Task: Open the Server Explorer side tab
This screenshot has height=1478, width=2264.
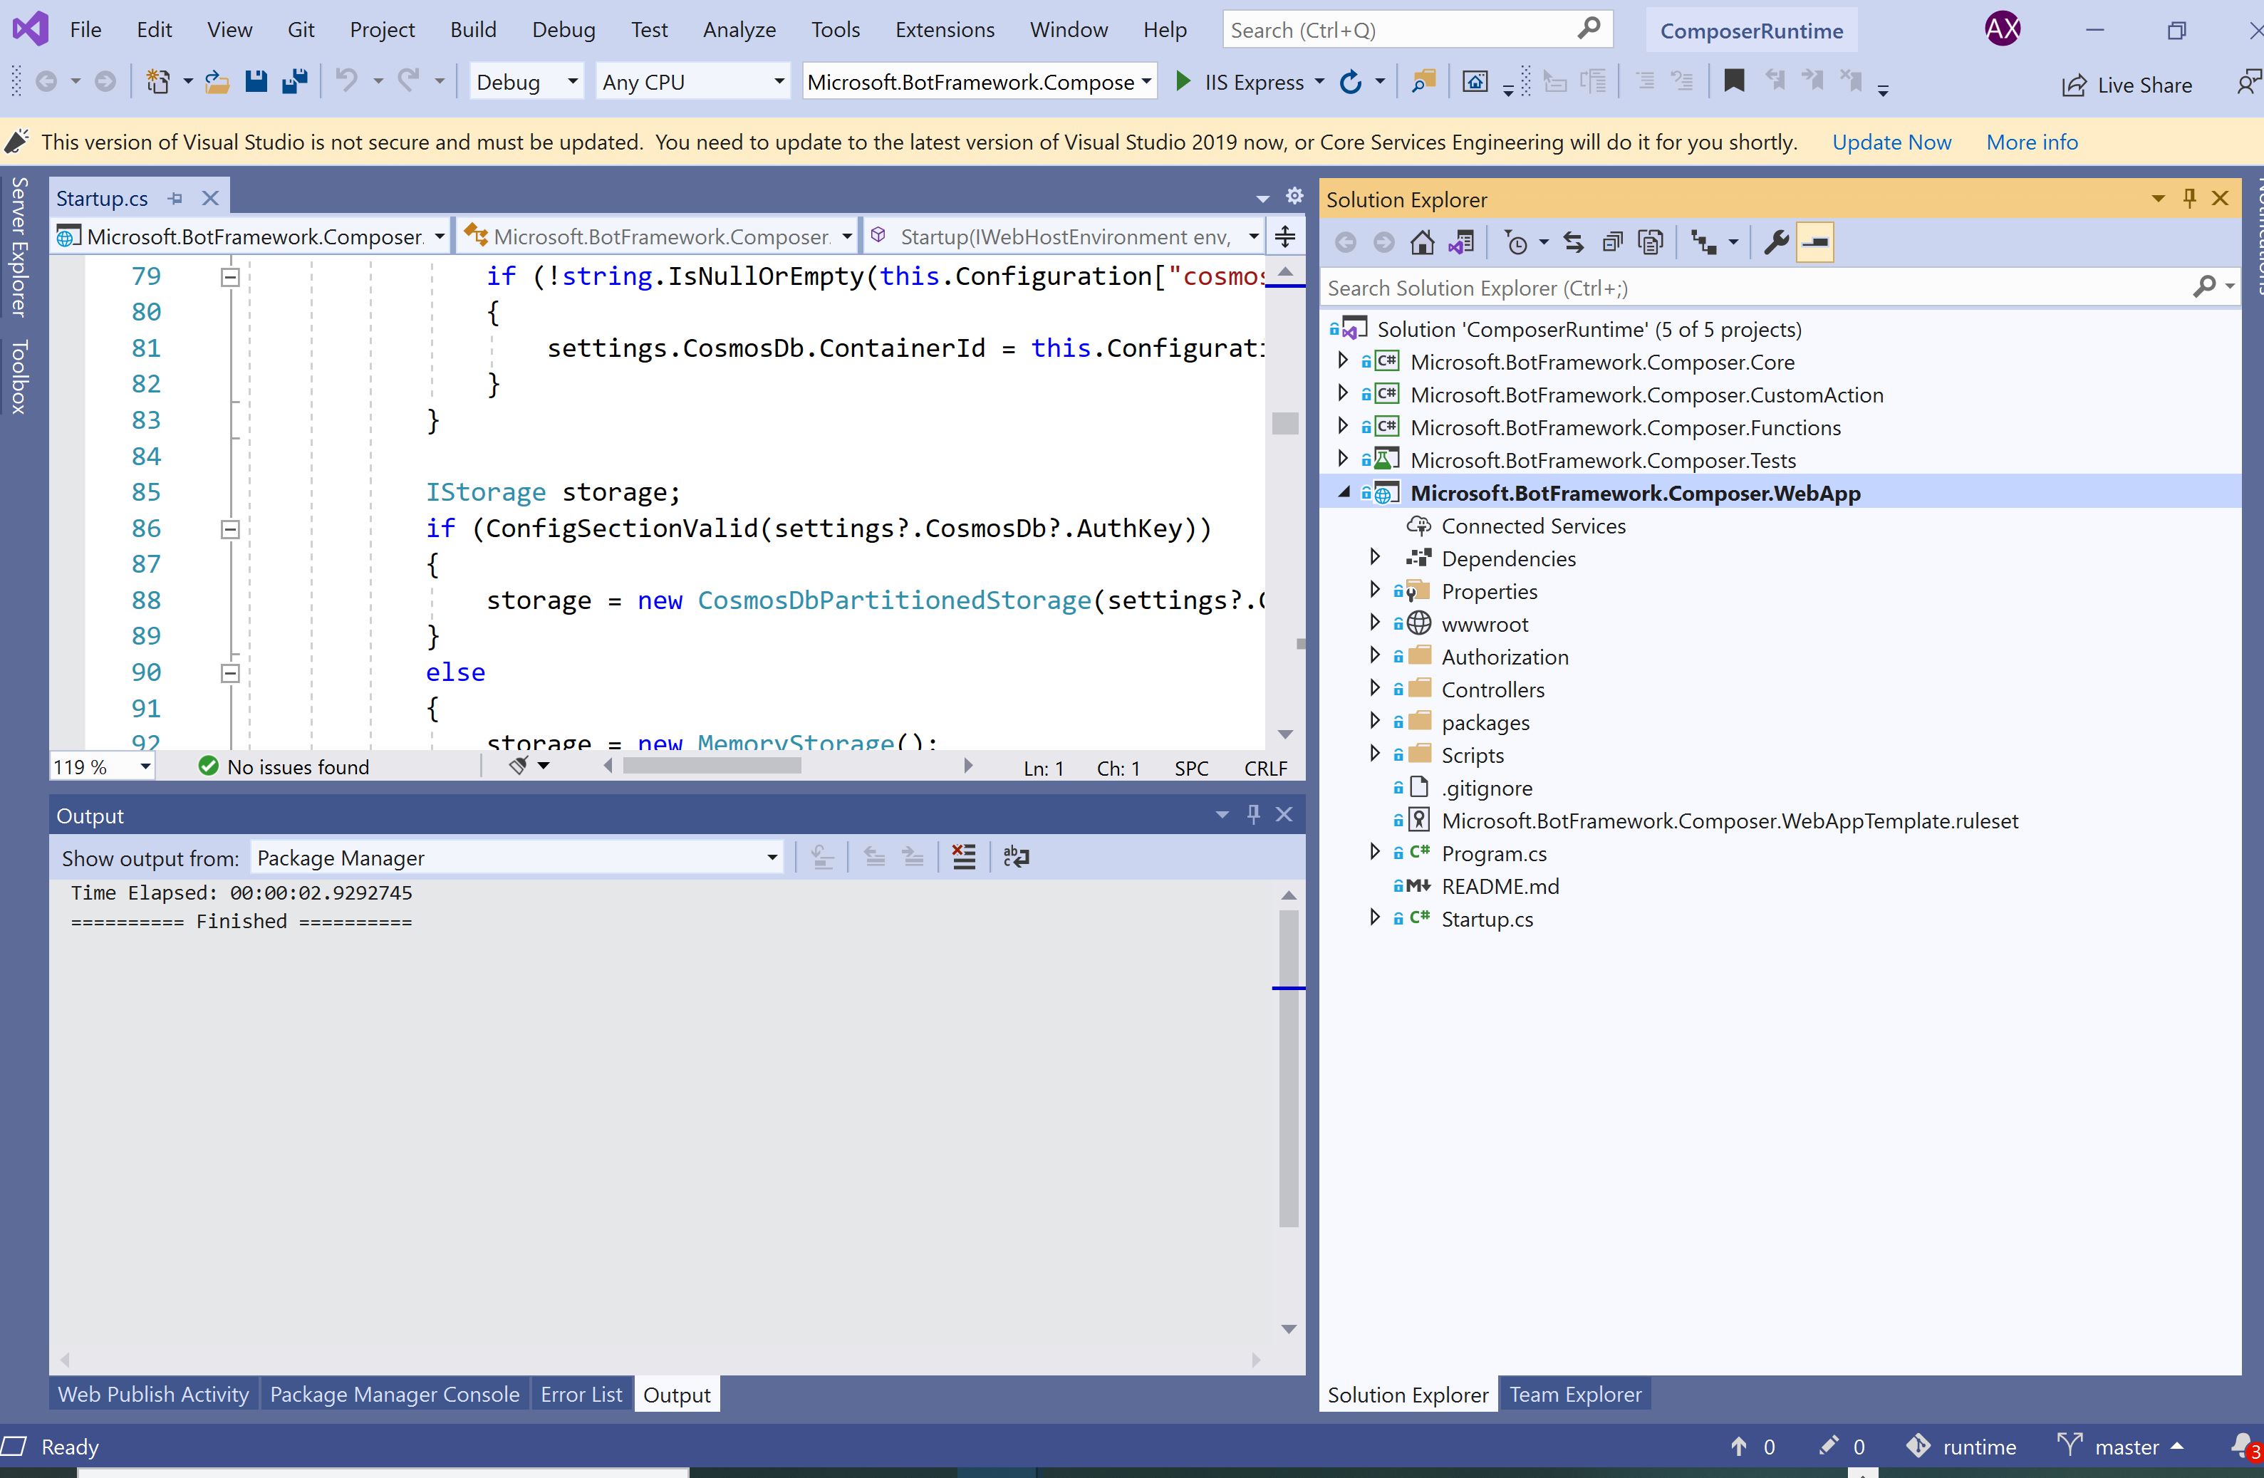Action: [19, 246]
